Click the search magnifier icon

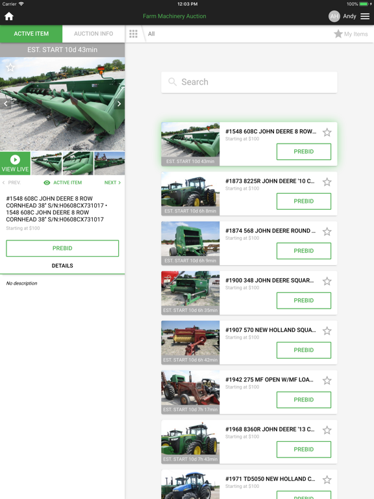172,82
